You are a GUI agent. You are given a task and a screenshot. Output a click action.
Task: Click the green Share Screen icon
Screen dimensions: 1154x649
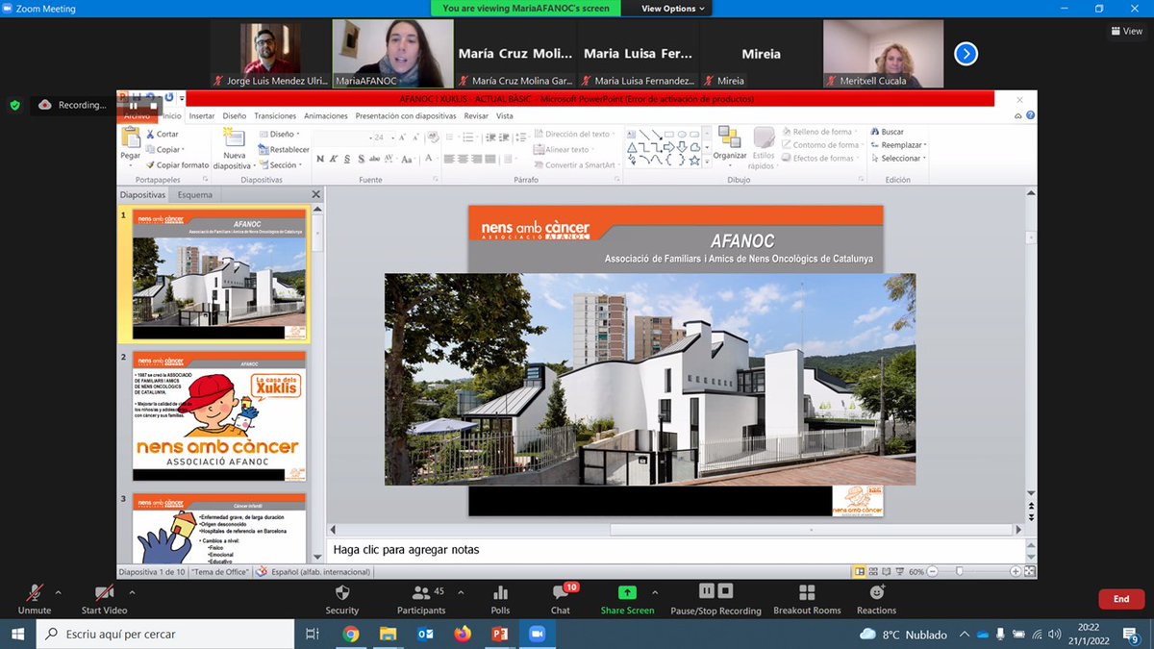pos(627,592)
